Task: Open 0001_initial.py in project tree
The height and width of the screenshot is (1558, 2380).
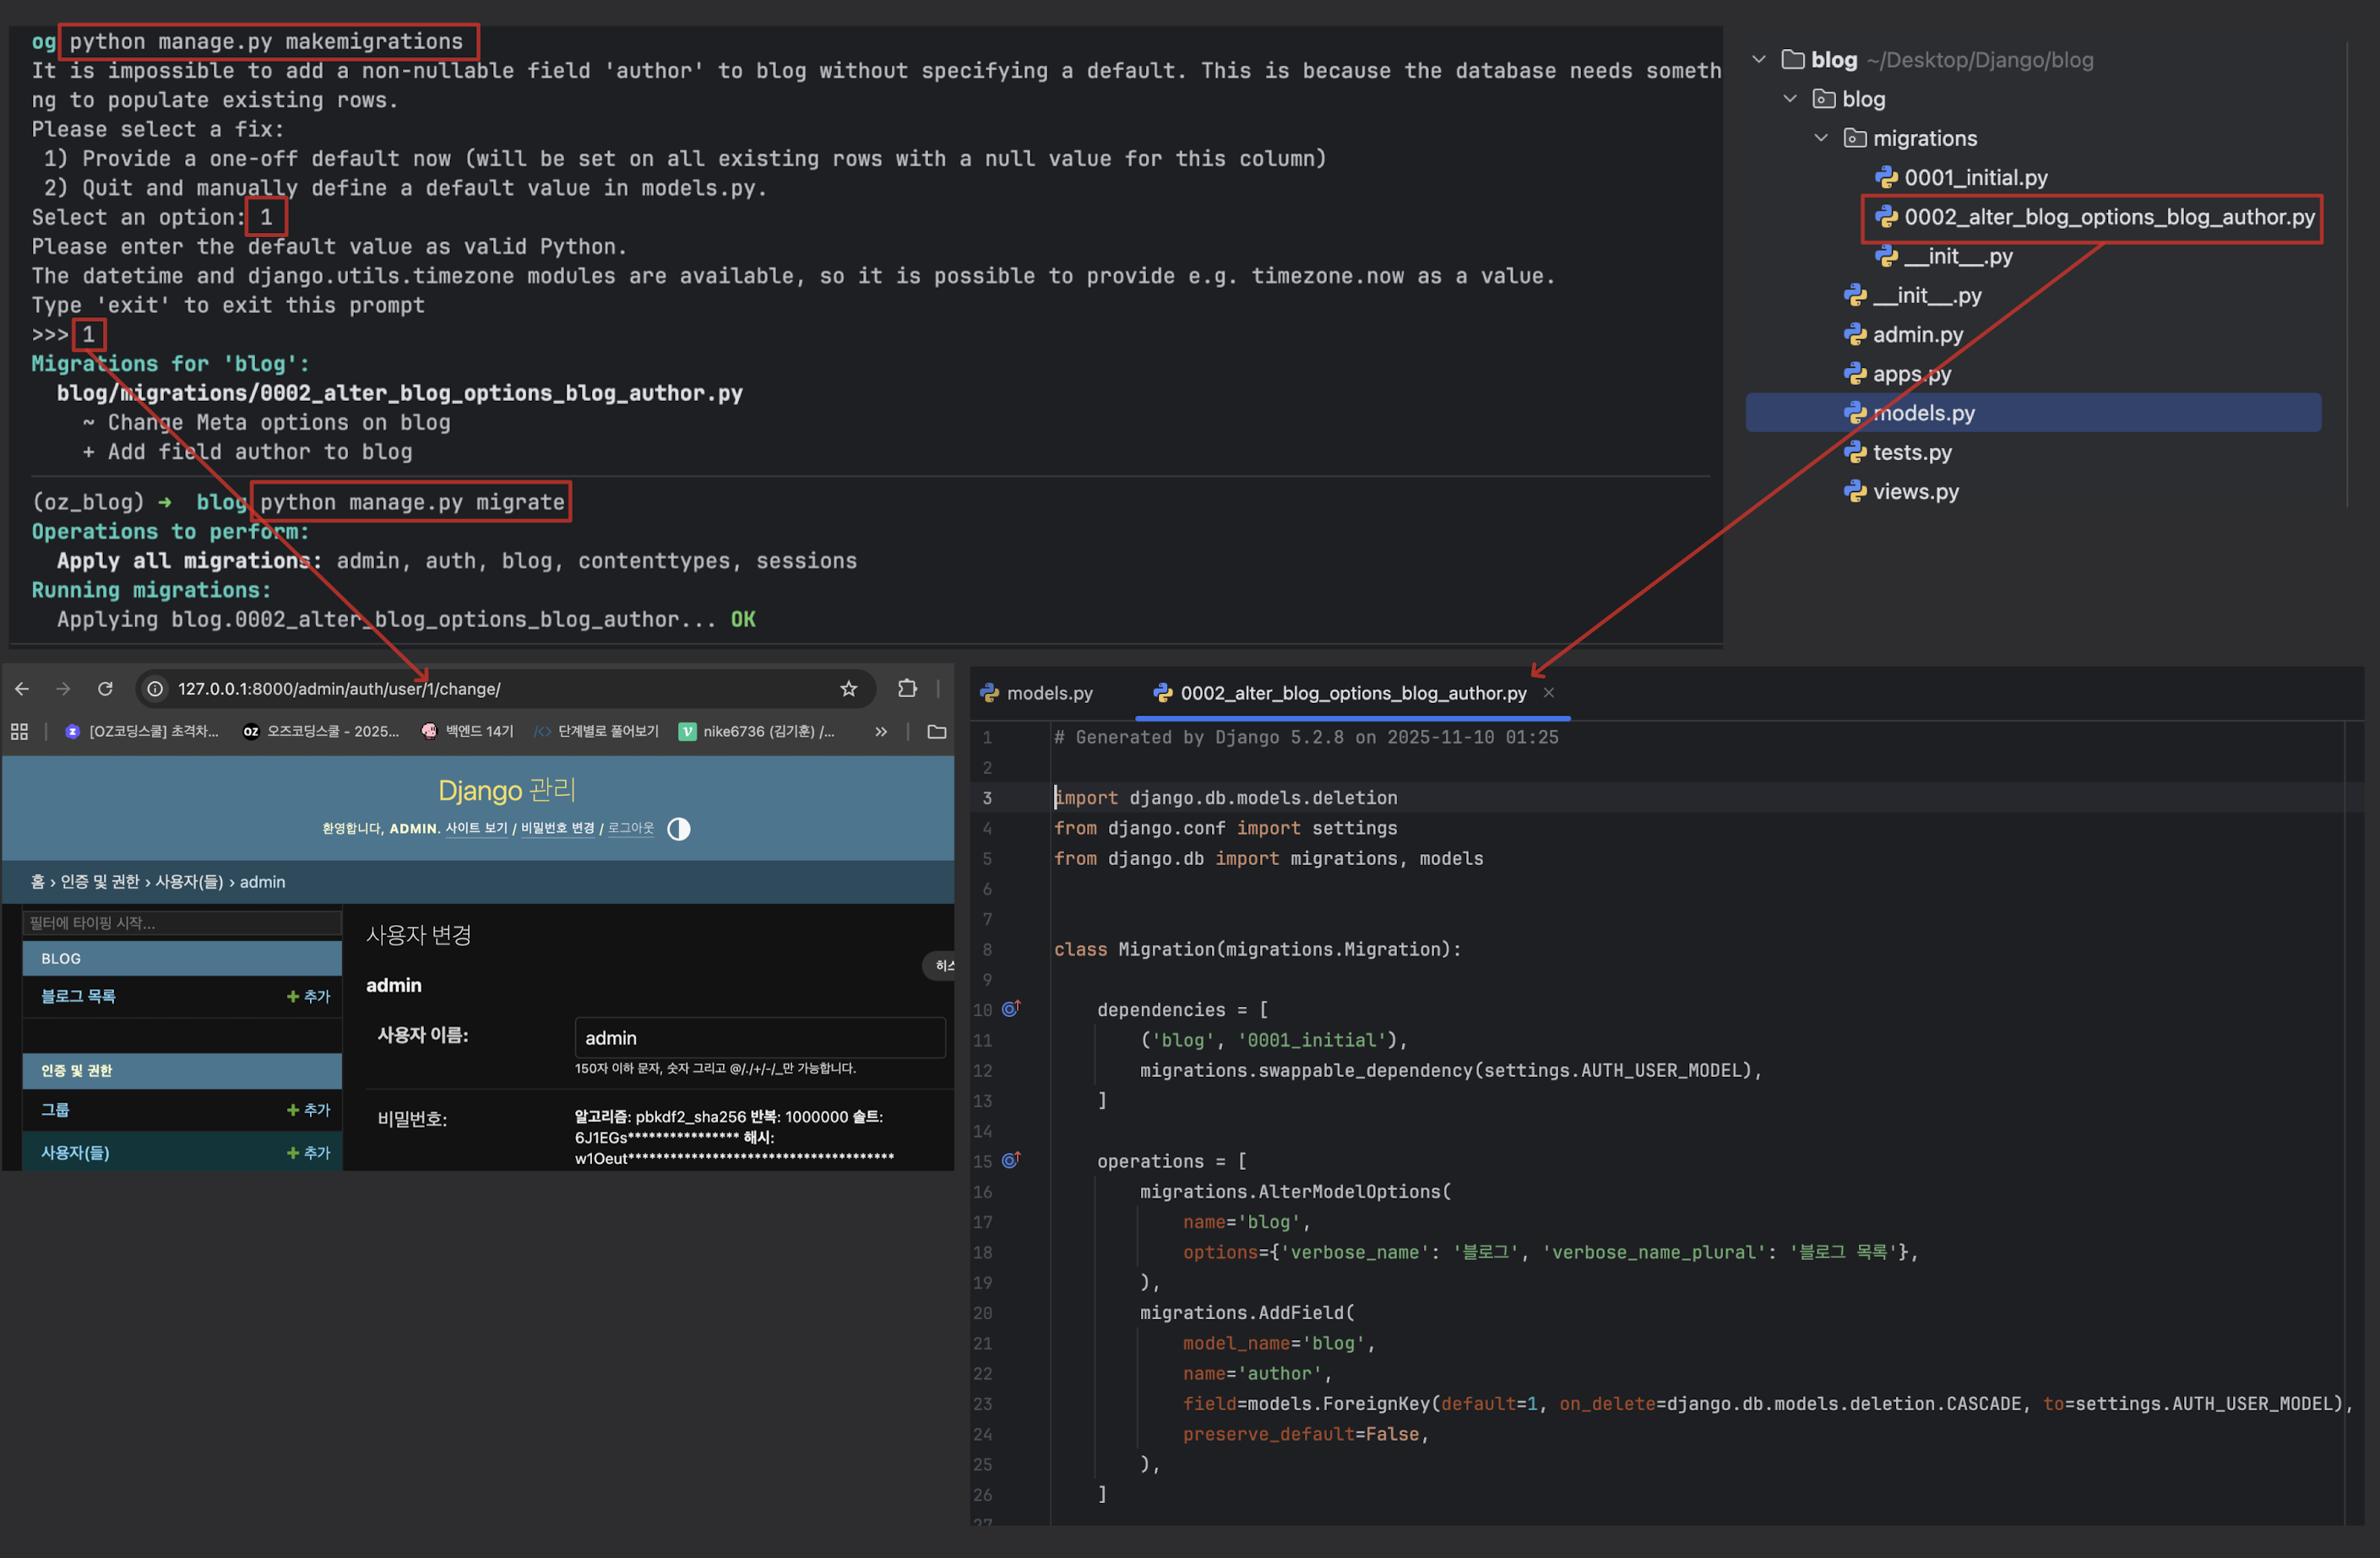Action: [x=1974, y=178]
